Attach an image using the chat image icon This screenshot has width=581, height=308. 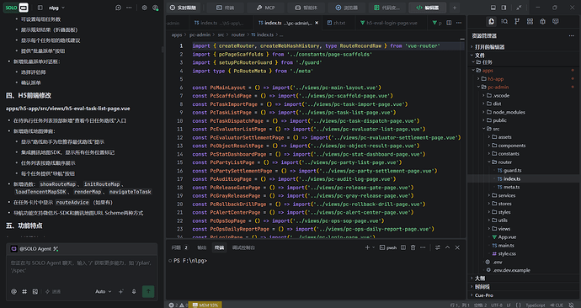pyautogui.click(x=35, y=292)
